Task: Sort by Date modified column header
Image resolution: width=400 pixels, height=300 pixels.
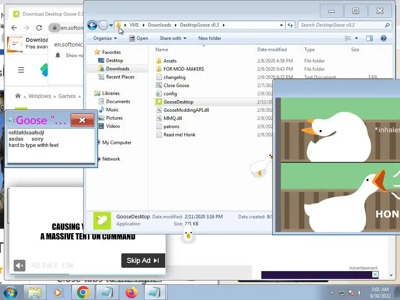Action: 272,50
